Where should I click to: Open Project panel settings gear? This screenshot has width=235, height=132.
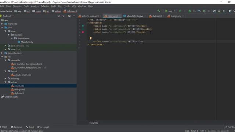tap(69, 16)
